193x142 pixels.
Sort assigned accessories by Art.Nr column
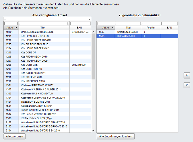click(x=106, y=28)
